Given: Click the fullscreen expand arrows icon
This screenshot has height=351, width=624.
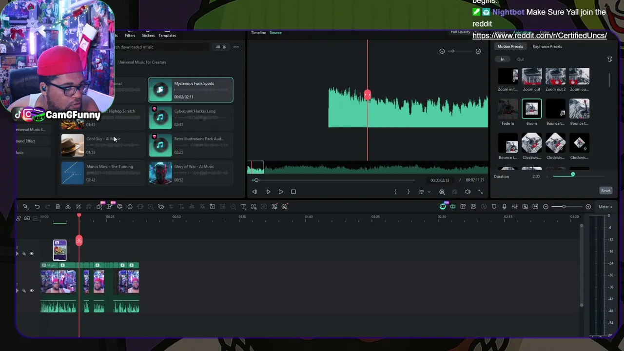Looking at the screenshot, I should click(481, 192).
